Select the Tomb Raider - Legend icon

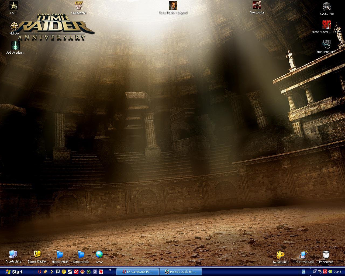(x=173, y=8)
